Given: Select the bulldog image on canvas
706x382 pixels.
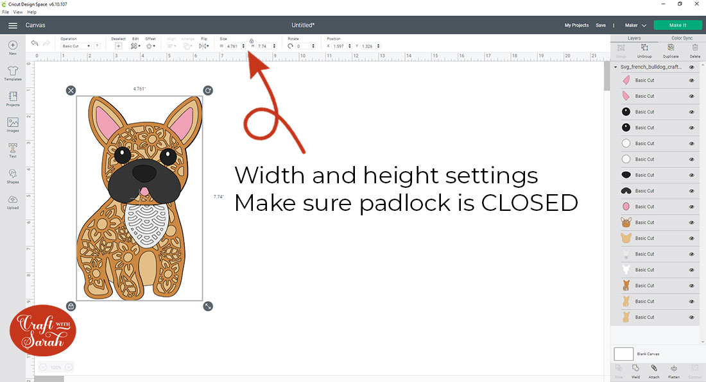Looking at the screenshot, I should 139,198.
